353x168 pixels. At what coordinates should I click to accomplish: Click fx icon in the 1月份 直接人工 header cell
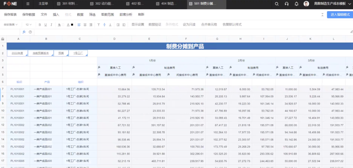coord(99,67)
